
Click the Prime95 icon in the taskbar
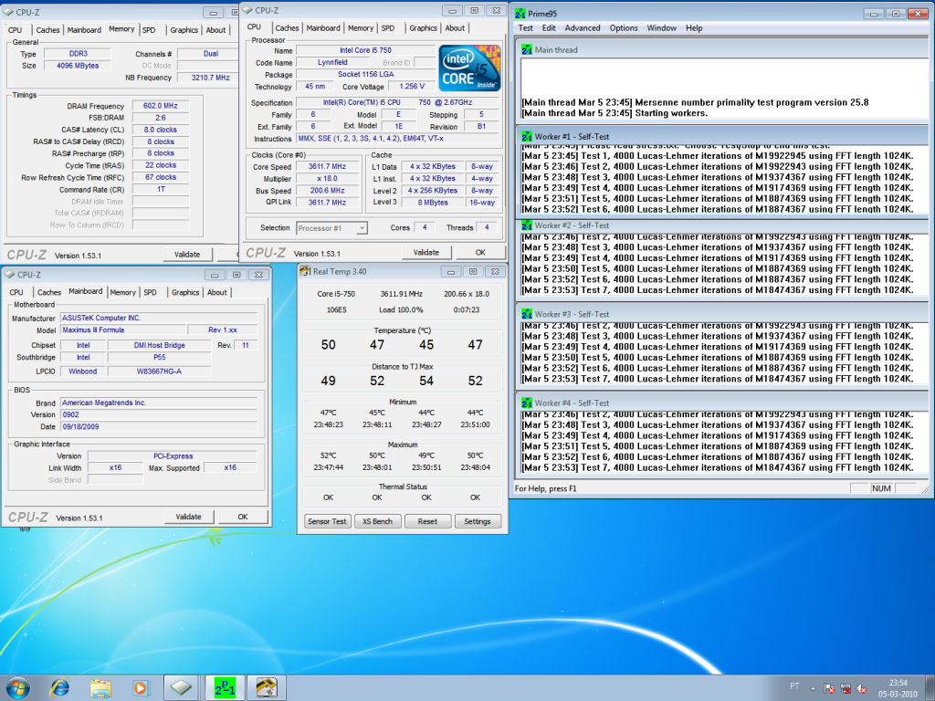[x=224, y=686]
